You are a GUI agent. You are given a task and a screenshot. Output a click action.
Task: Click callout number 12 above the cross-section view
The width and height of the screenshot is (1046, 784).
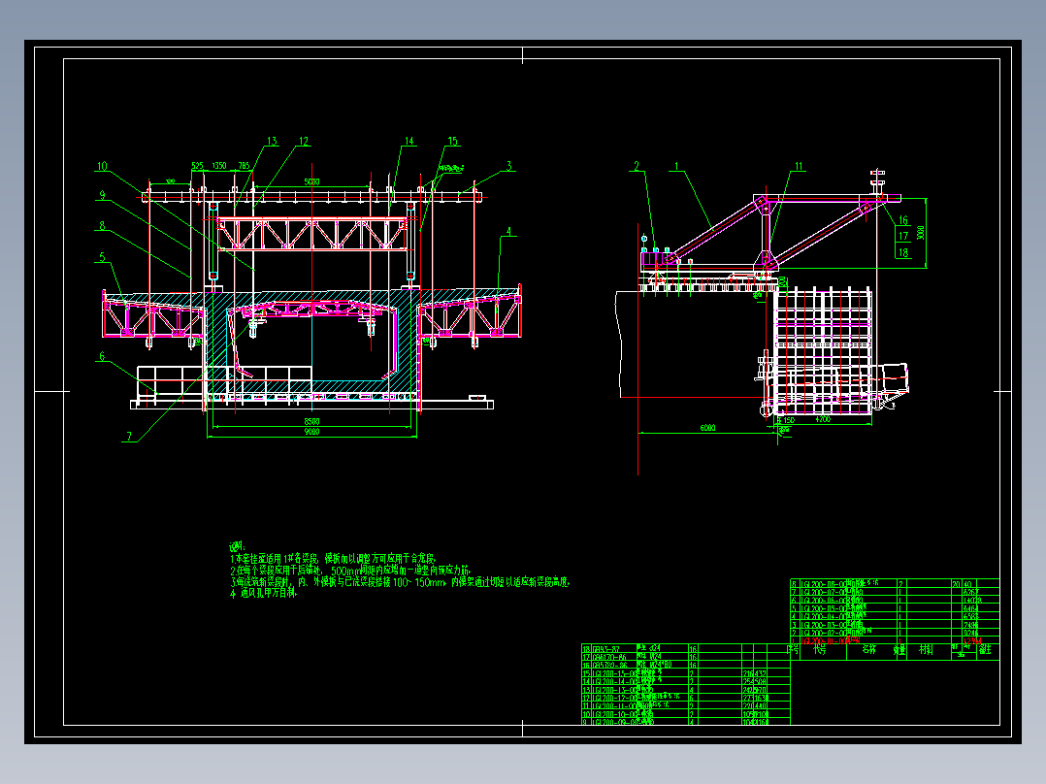pos(304,141)
